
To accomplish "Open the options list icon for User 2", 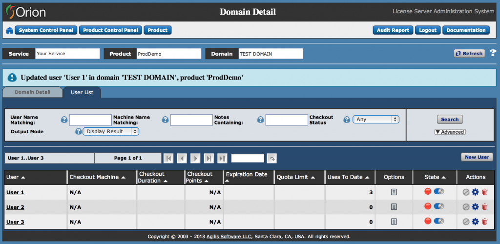I will tap(394, 207).
